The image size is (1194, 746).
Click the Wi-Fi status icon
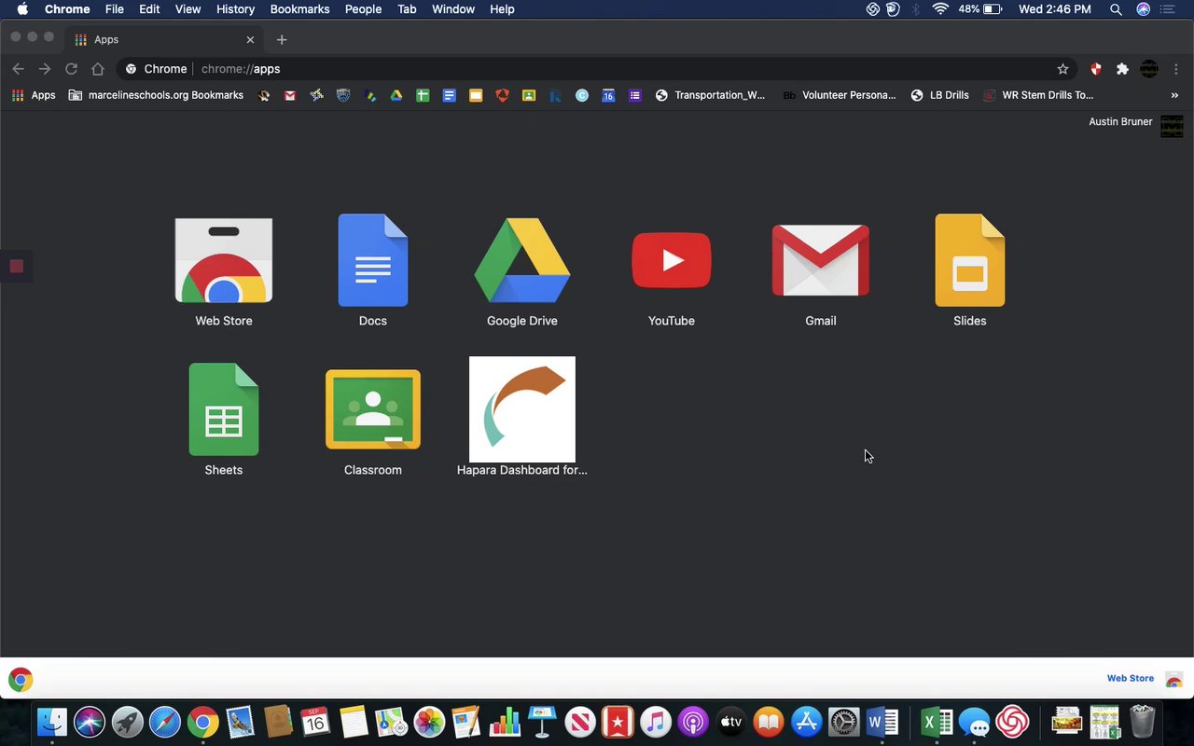[940, 9]
